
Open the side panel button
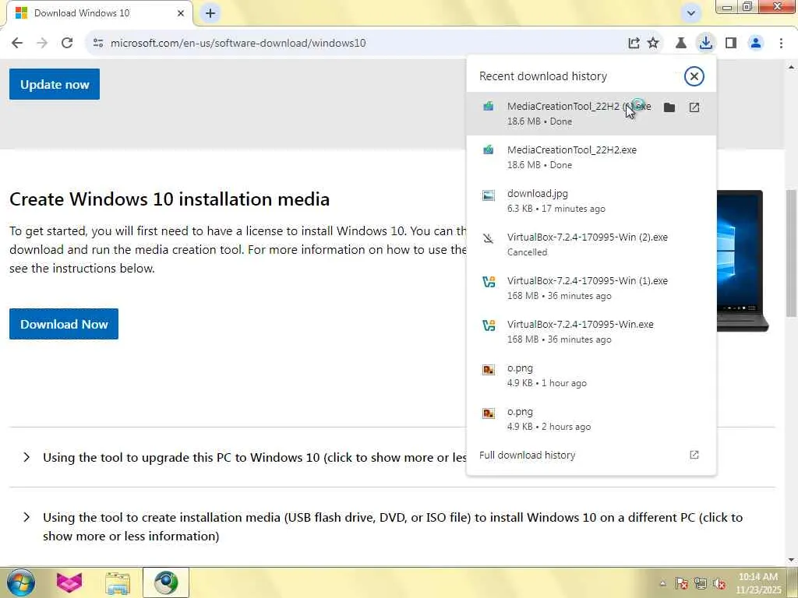tap(731, 44)
